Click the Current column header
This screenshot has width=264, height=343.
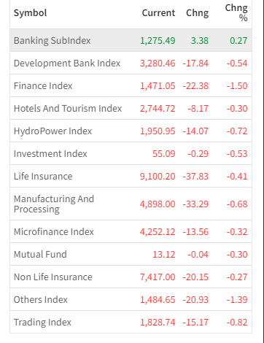tap(158, 13)
